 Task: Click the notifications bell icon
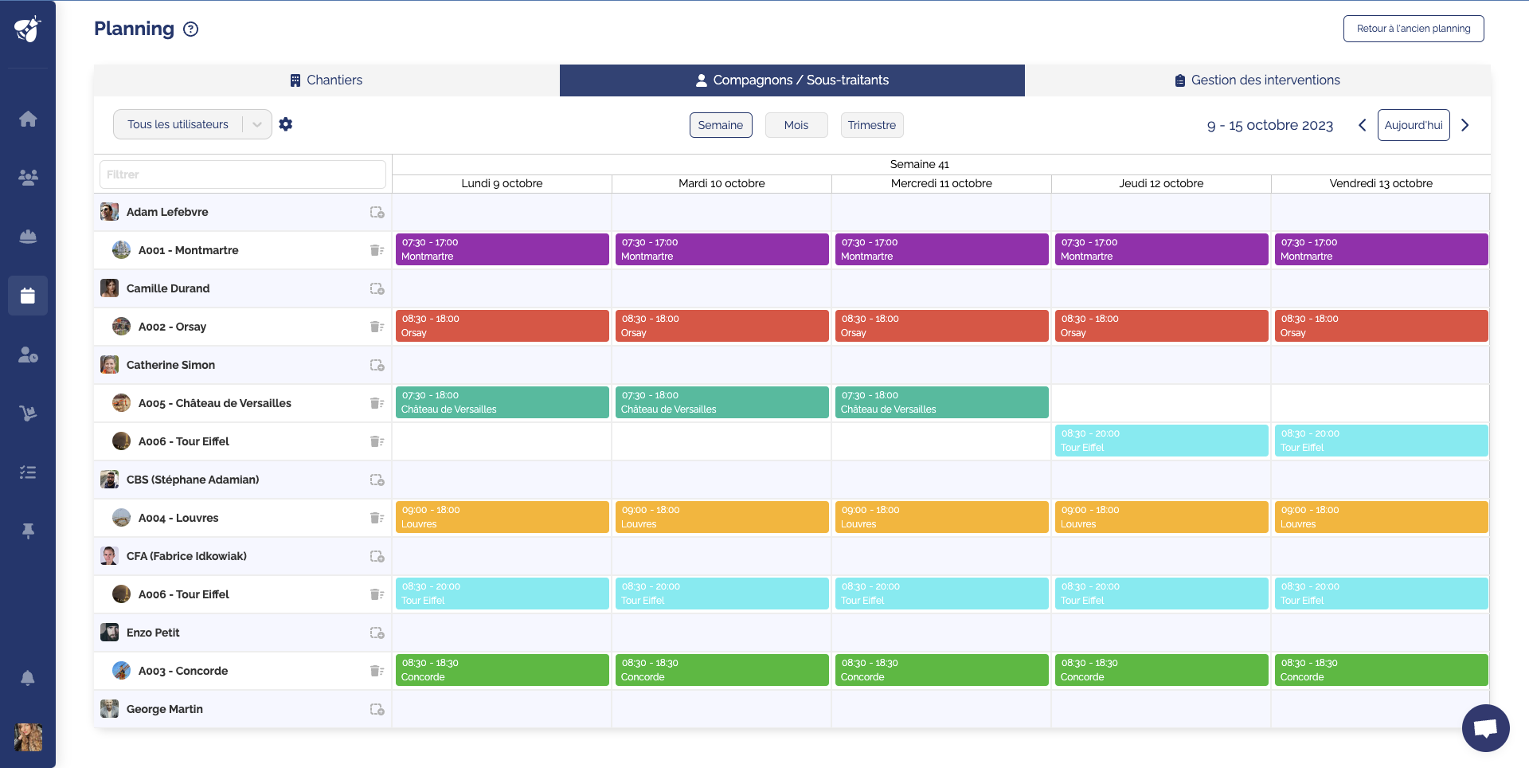point(28,678)
